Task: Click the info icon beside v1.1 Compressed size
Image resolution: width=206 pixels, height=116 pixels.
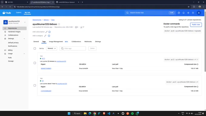Action: point(198,65)
